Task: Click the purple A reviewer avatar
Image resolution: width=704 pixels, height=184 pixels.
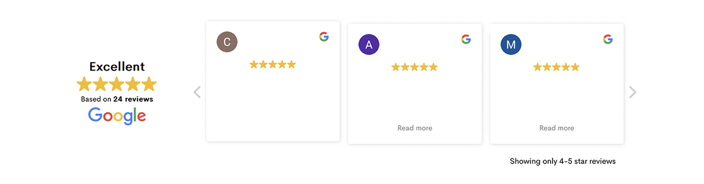Action: [x=369, y=45]
